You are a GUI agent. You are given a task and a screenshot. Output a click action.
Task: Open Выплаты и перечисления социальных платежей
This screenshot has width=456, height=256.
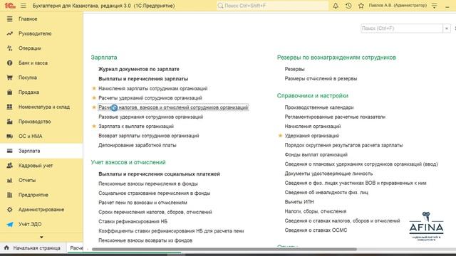[159, 174]
